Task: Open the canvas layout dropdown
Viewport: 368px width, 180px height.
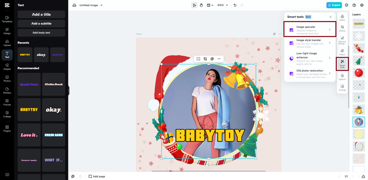Action: point(210,5)
